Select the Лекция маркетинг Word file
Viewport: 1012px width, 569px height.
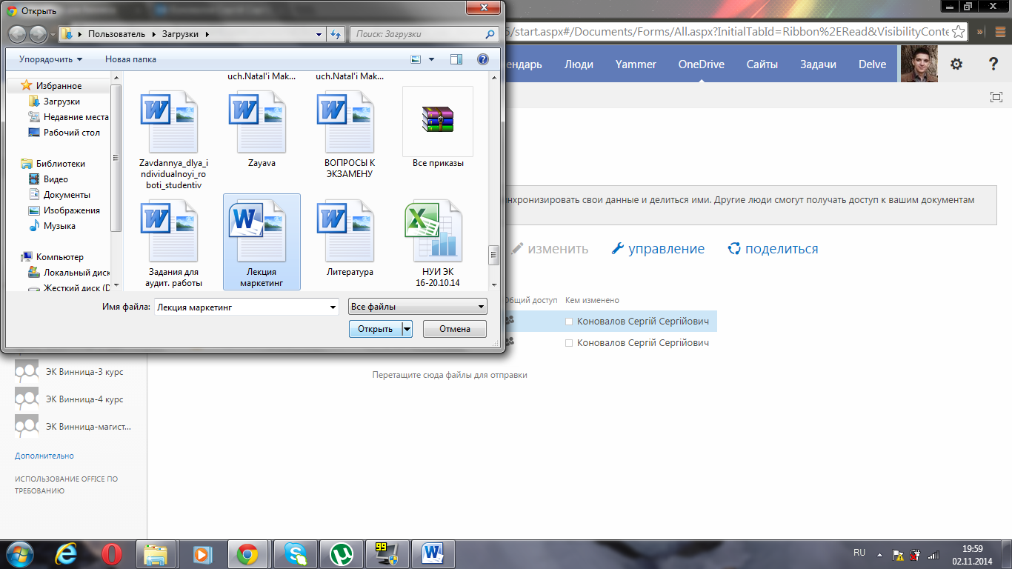(262, 242)
